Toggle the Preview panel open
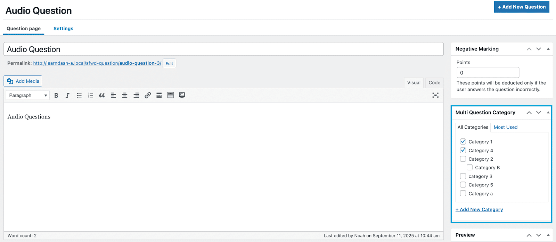 pyautogui.click(x=548, y=235)
